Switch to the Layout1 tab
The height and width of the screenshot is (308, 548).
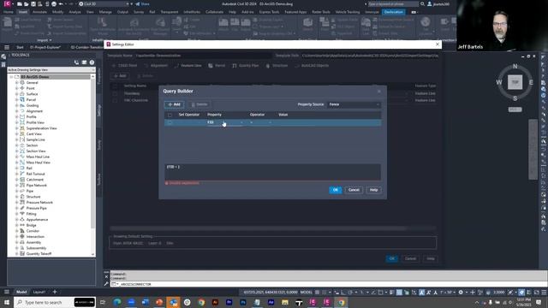click(39, 292)
